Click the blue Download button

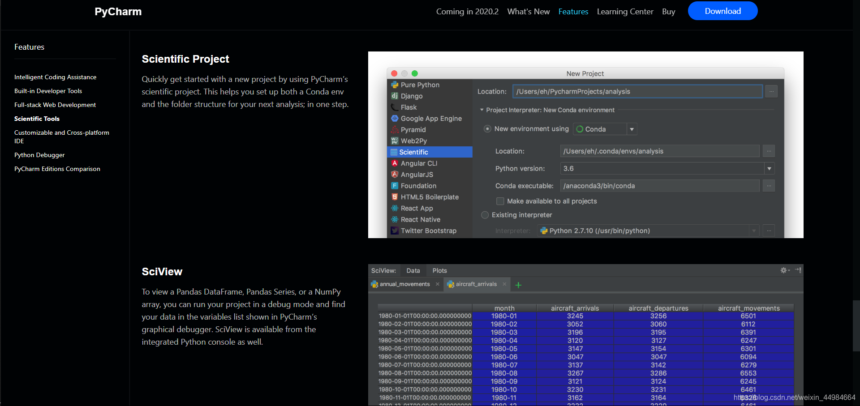click(x=722, y=11)
